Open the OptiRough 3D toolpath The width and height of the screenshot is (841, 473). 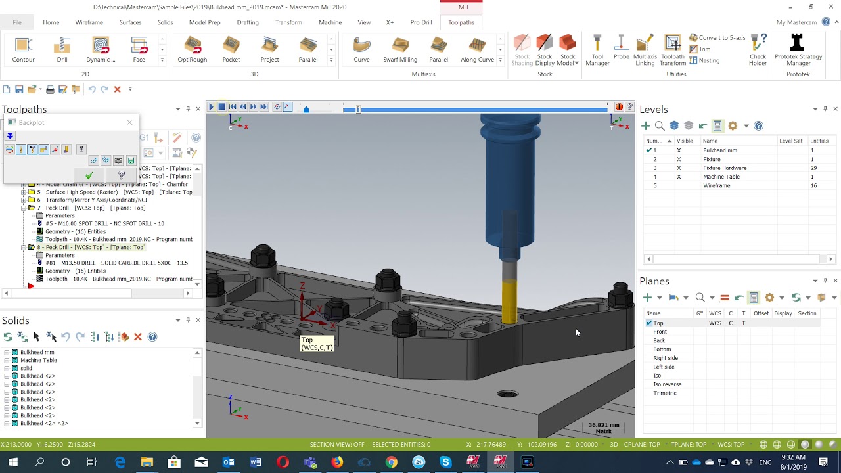pyautogui.click(x=193, y=49)
